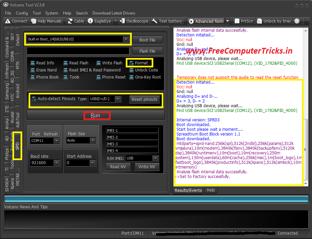Click the log scrollbar up arrow

[305, 31]
